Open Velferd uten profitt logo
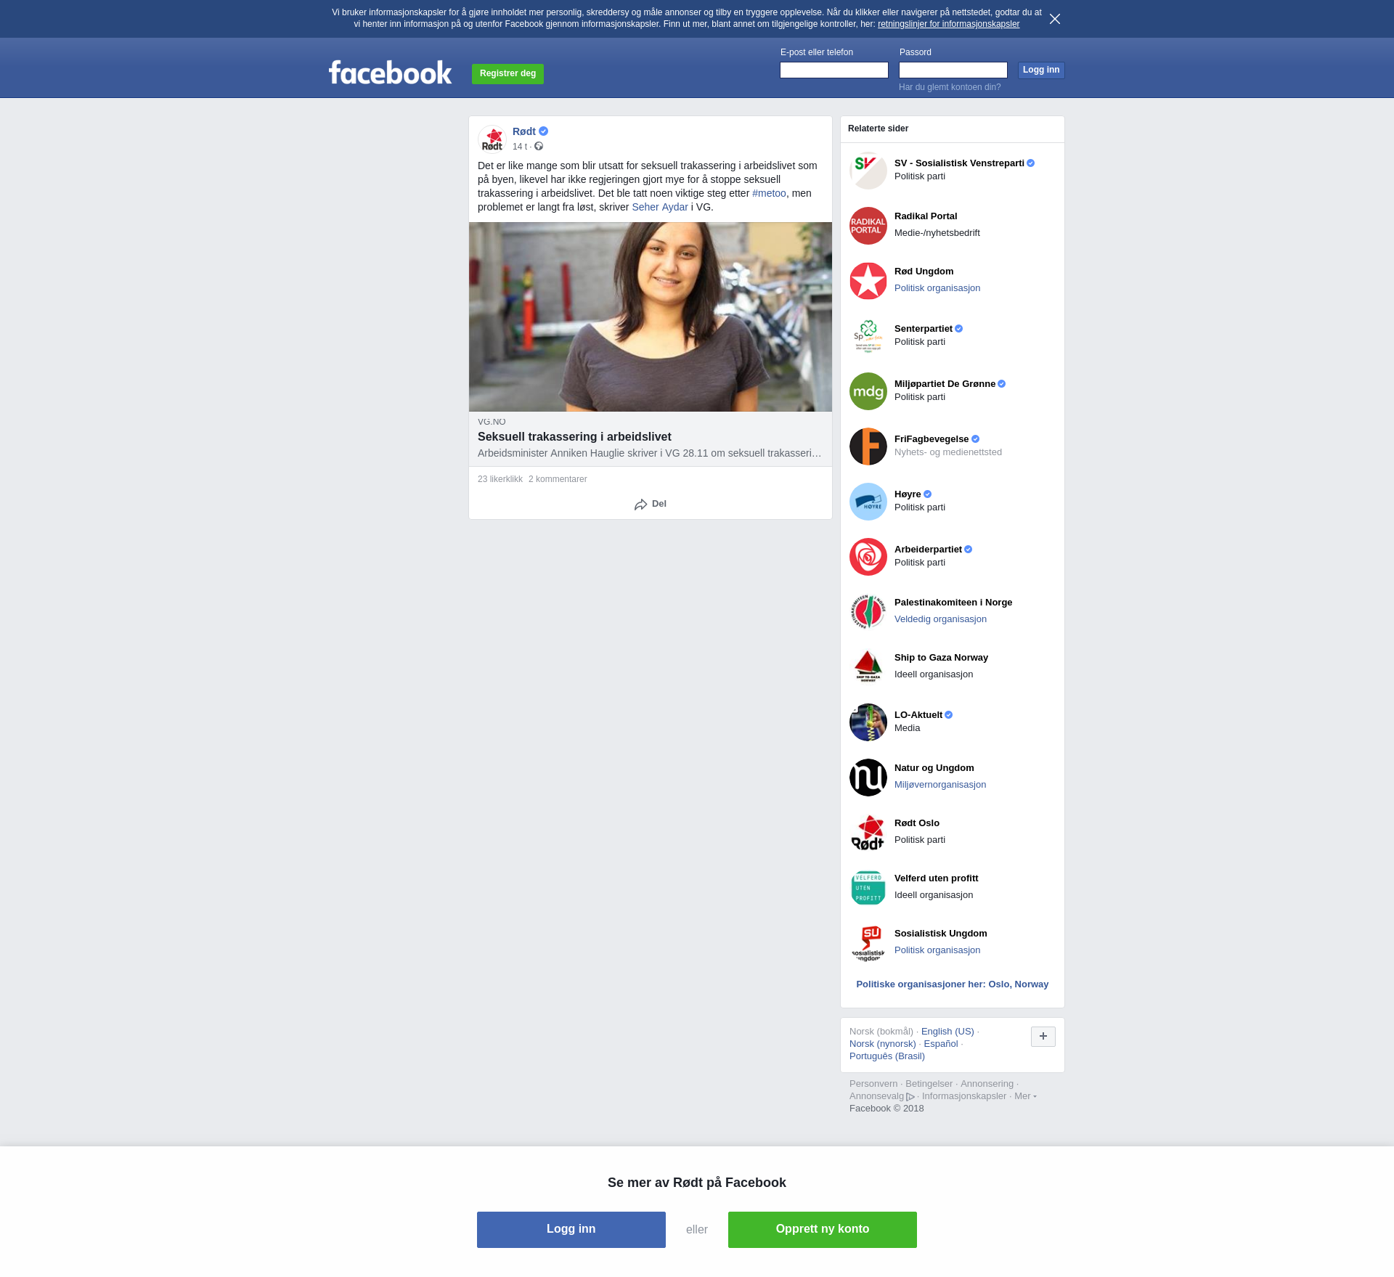Screen dimensions: 1394x1277 click(868, 888)
